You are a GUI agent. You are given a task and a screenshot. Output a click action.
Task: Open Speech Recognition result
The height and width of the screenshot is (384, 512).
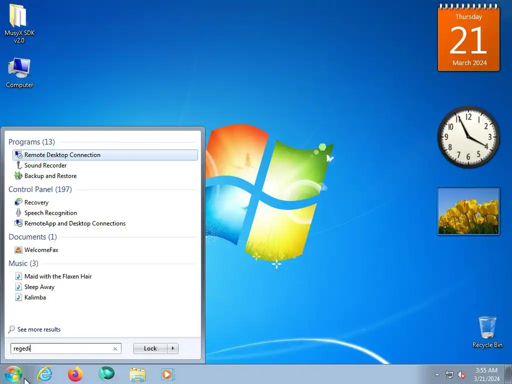[x=105, y=213]
